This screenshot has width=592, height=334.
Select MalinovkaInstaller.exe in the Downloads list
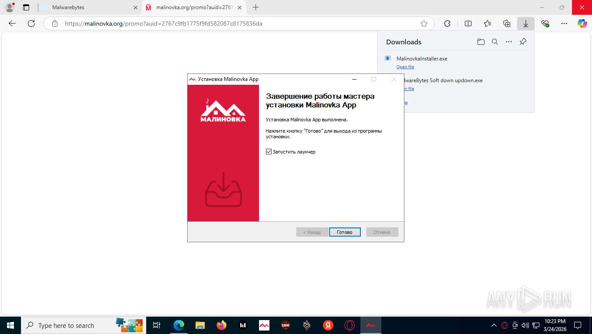[422, 58]
